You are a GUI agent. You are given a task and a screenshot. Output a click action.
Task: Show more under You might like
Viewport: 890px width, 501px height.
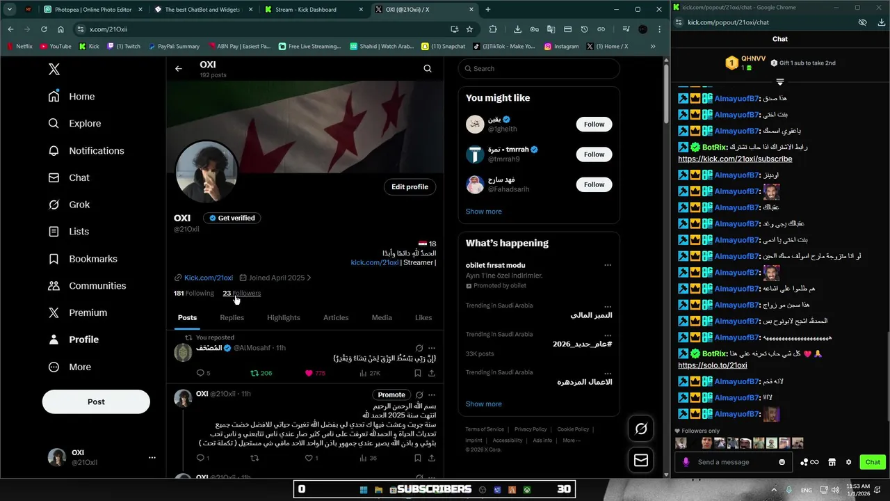coord(483,212)
